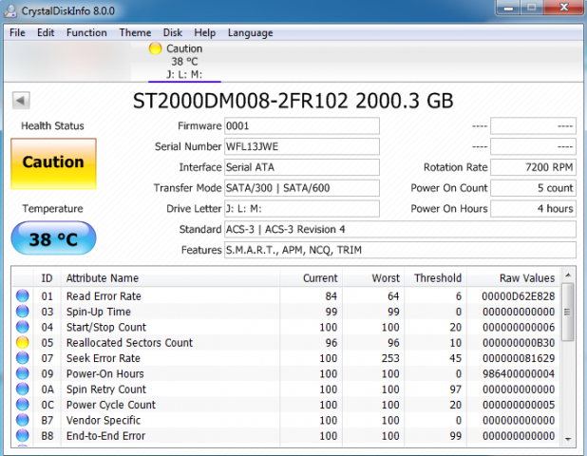The image size is (587, 456).
Task: Click the status orb beside Seek Error Rate
Action: click(23, 358)
